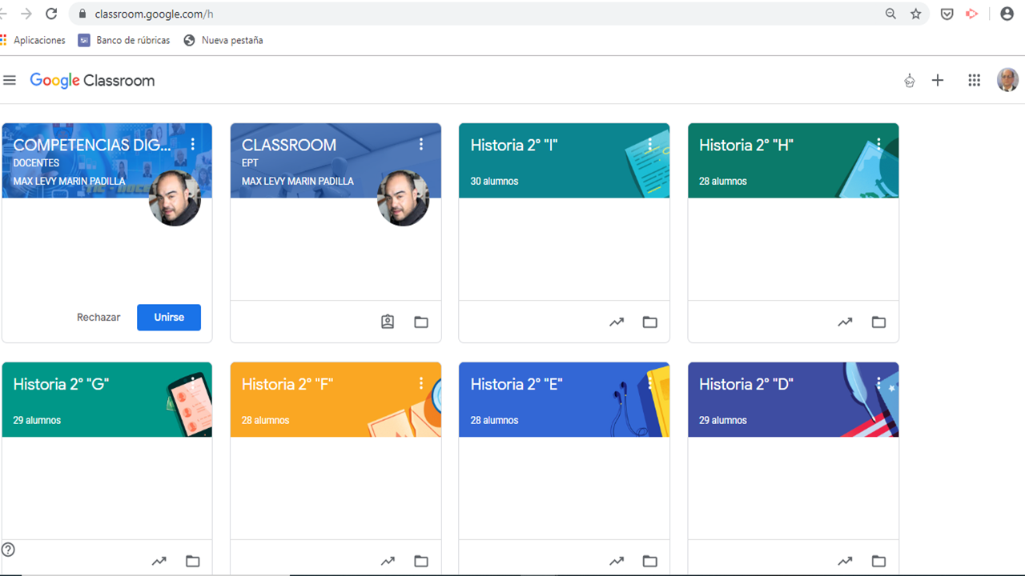Open gradebook trend icon for Historia 2° "E"
1025x576 pixels.
[x=617, y=562]
